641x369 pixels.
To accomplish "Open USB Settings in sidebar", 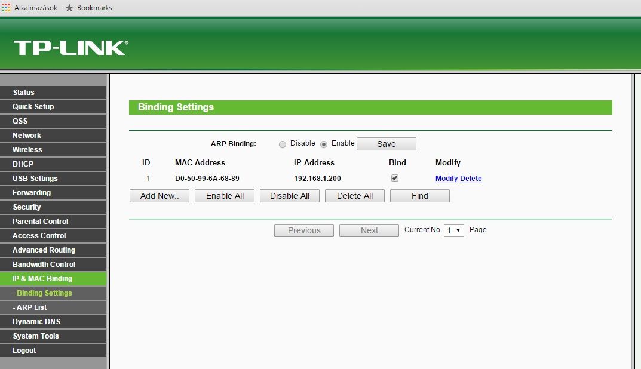I will coord(53,178).
